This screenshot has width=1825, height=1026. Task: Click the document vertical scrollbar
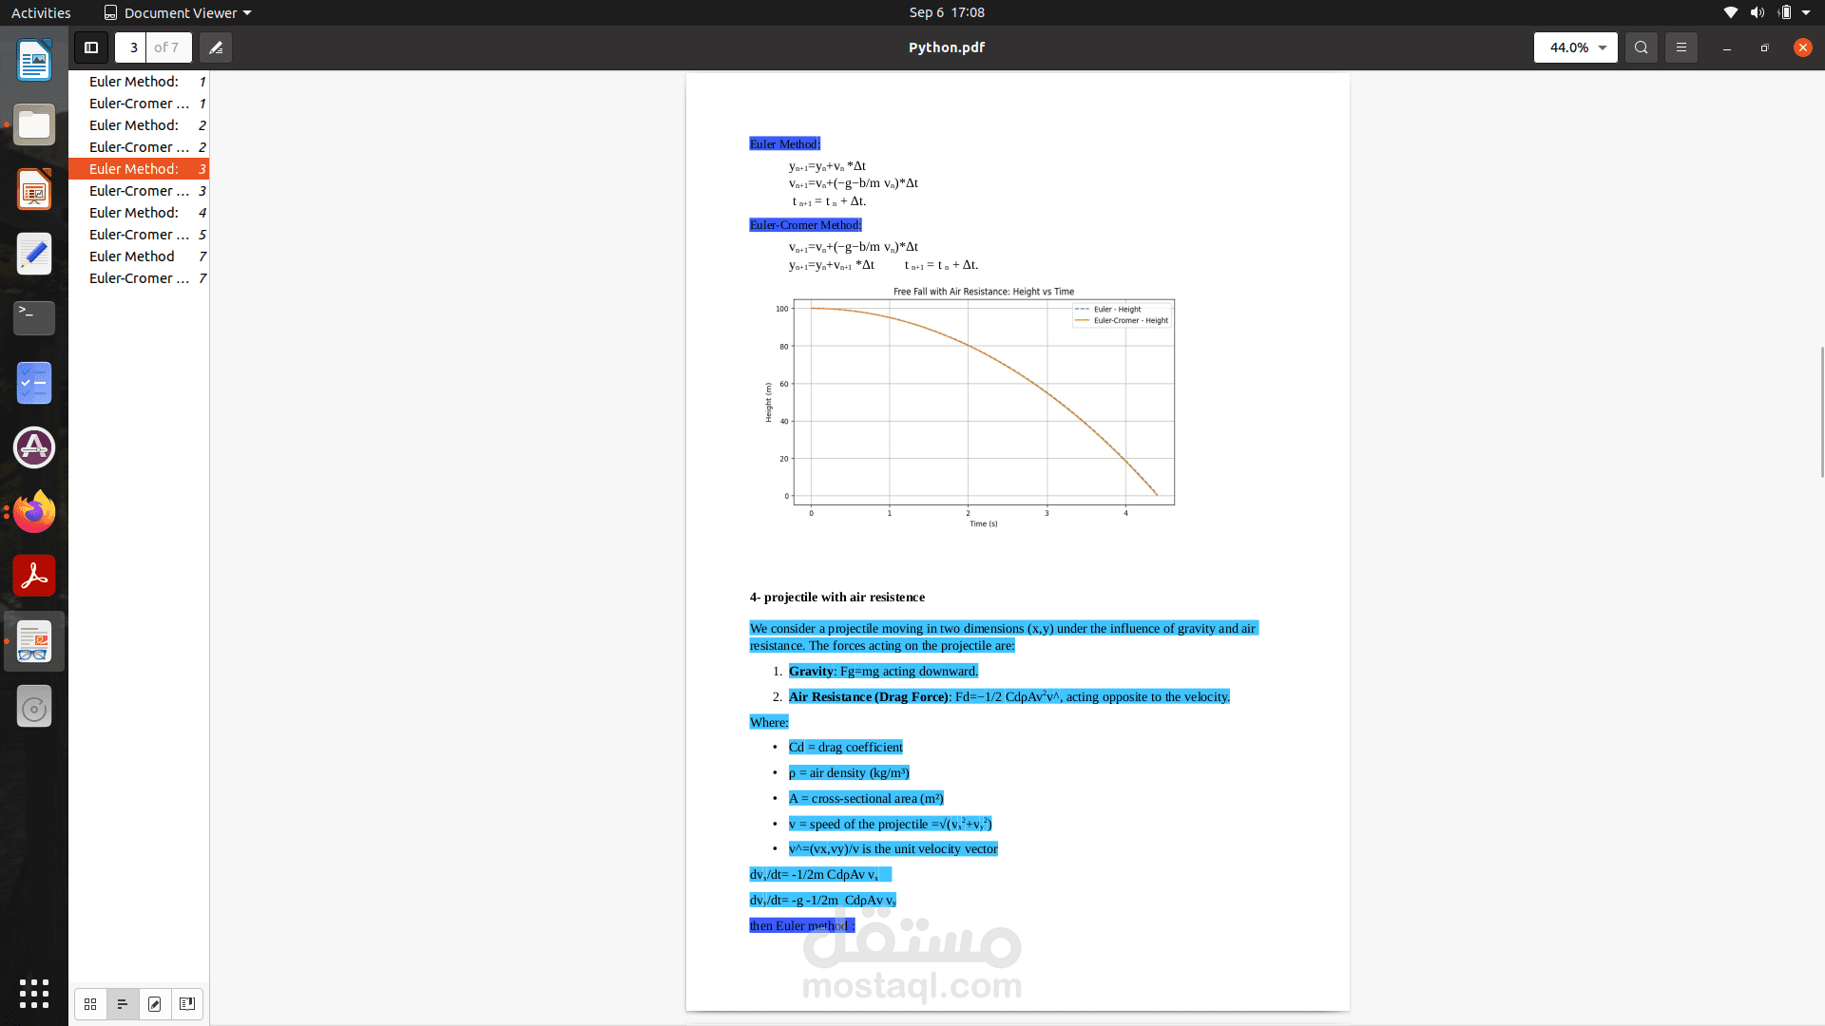coord(1821,412)
